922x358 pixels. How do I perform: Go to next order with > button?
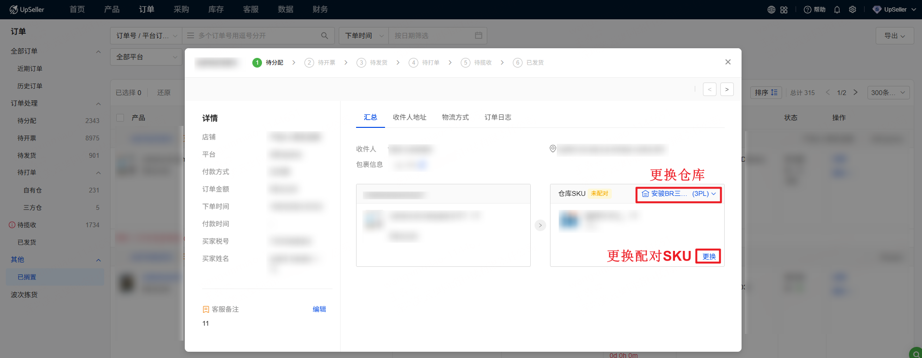(727, 89)
